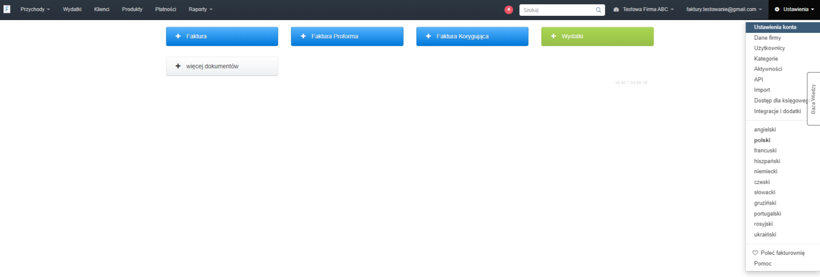Create a new Faktura
This screenshot has width=820, height=277.
(x=222, y=37)
